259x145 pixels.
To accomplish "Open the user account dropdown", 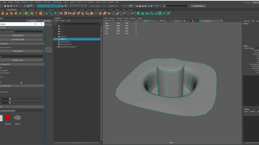I will tap(198, 6).
